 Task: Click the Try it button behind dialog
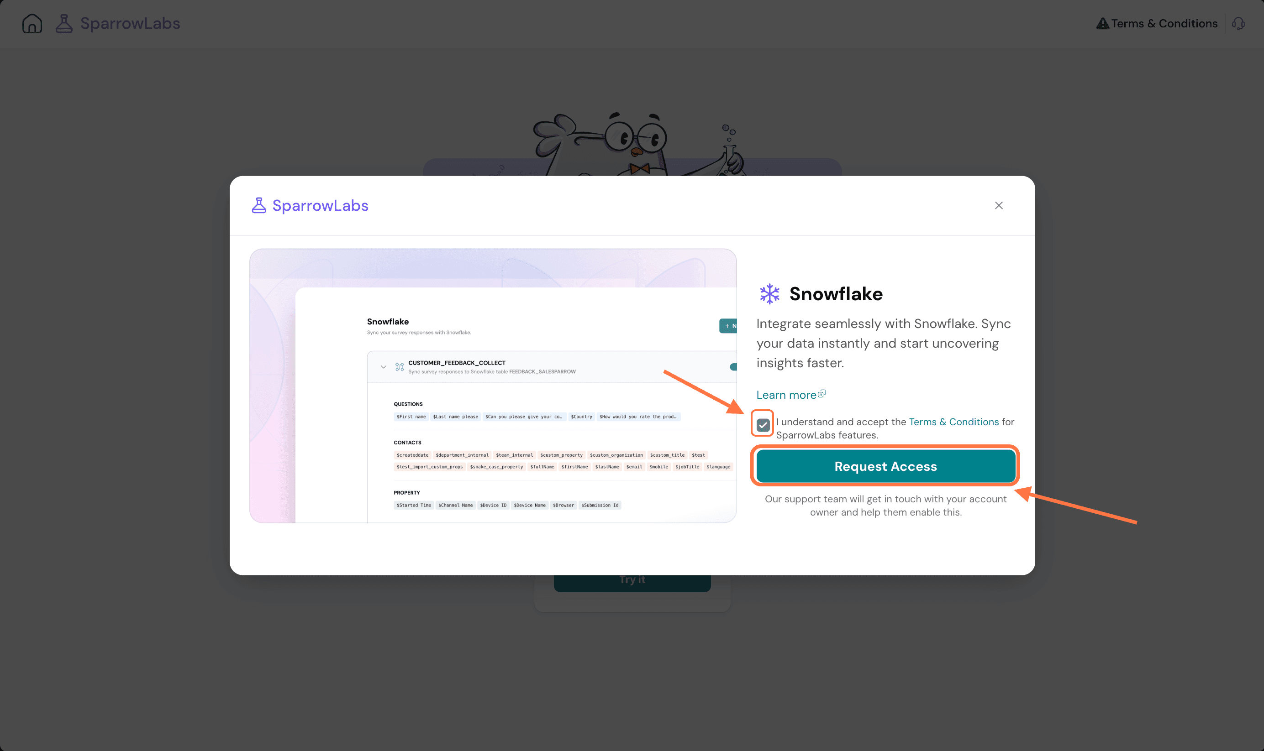tap(632, 583)
